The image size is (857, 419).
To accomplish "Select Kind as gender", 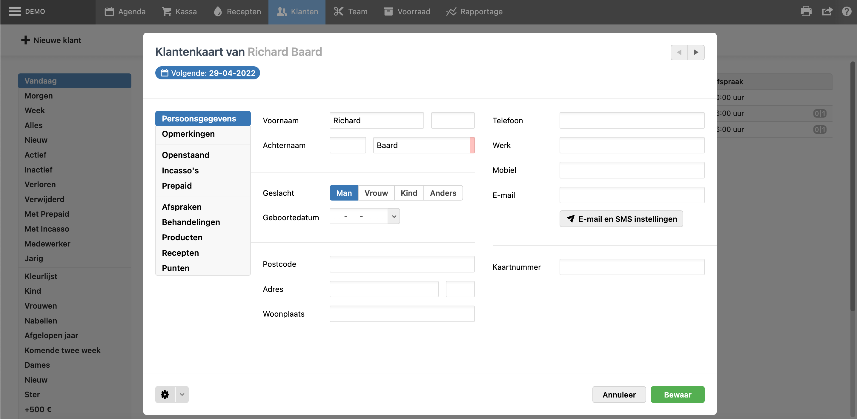I will click(408, 193).
